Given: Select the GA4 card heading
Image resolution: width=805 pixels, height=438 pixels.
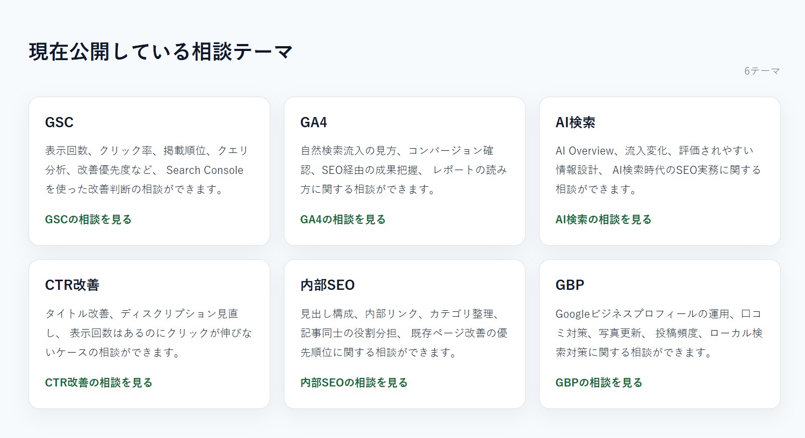Looking at the screenshot, I should point(314,122).
